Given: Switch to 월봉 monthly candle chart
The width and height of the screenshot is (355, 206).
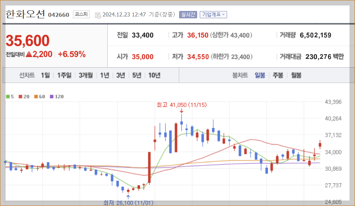Looking at the screenshot, I should point(296,75).
